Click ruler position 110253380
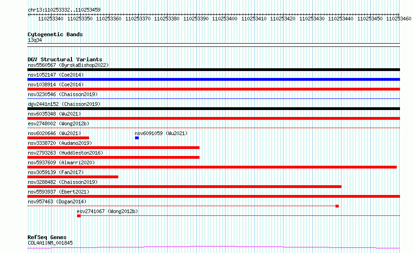The image size is (413, 253). [167, 19]
